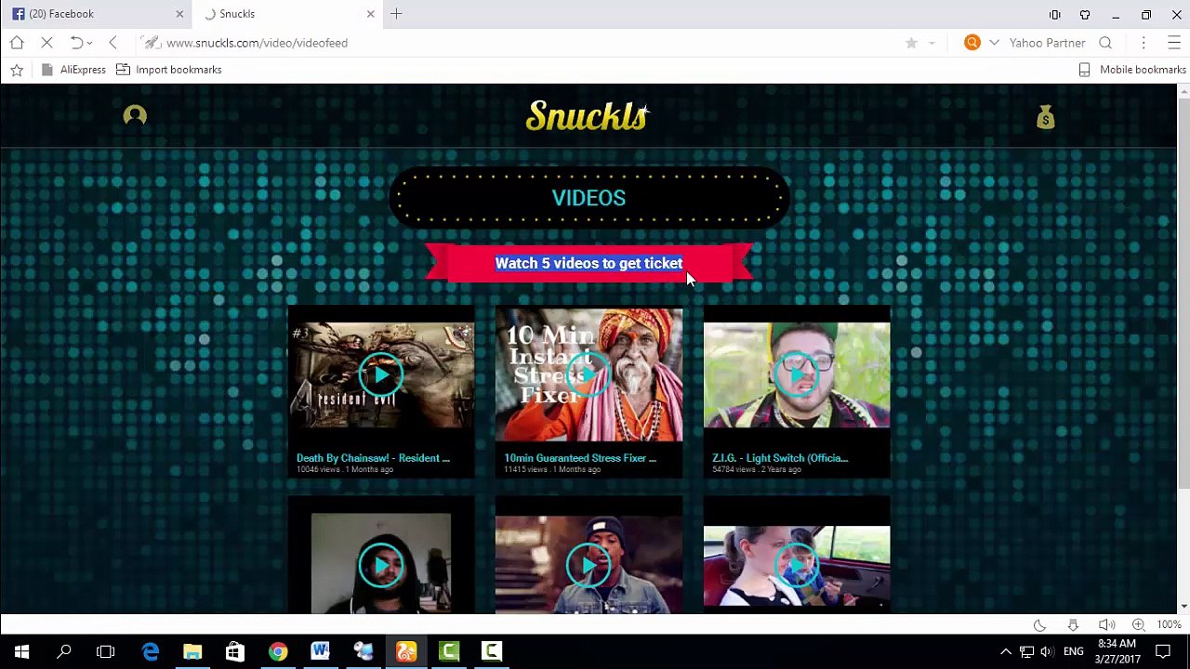
Task: Click the Watch 5 videos to get ticket banner
Action: (x=588, y=263)
